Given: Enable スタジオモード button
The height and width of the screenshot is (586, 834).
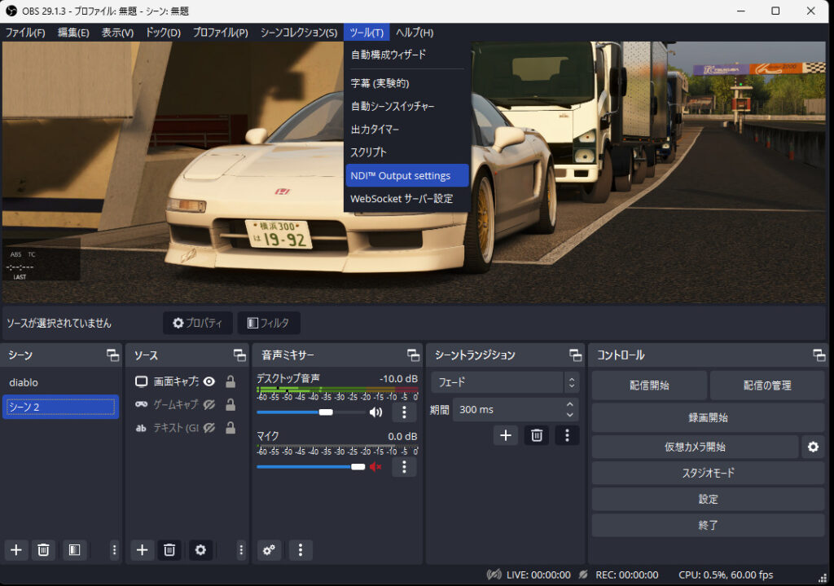Looking at the screenshot, I should click(x=708, y=473).
